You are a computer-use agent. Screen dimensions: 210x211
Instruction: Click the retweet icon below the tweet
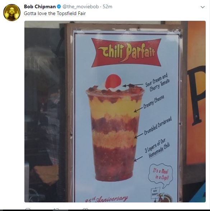point(56,208)
